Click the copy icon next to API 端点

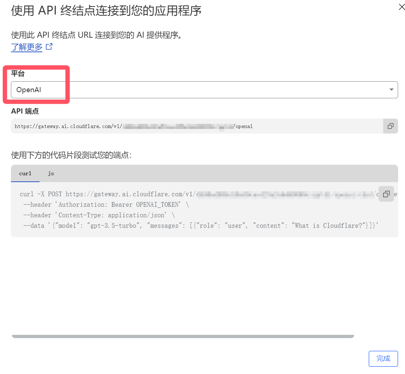(x=390, y=126)
